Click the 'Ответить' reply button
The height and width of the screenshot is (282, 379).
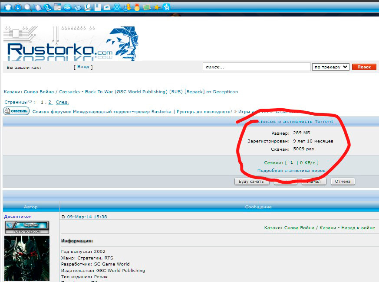[x=16, y=111]
